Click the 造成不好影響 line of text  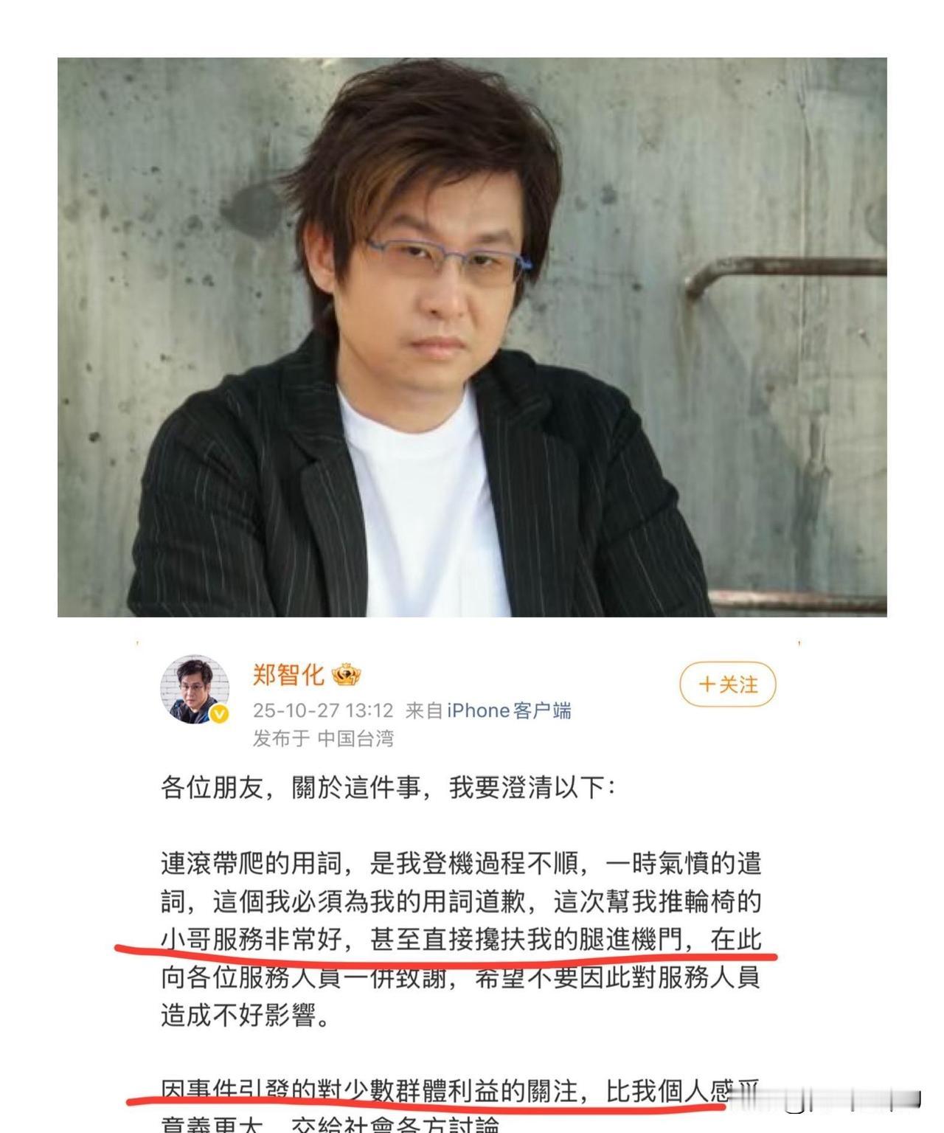point(245,1016)
